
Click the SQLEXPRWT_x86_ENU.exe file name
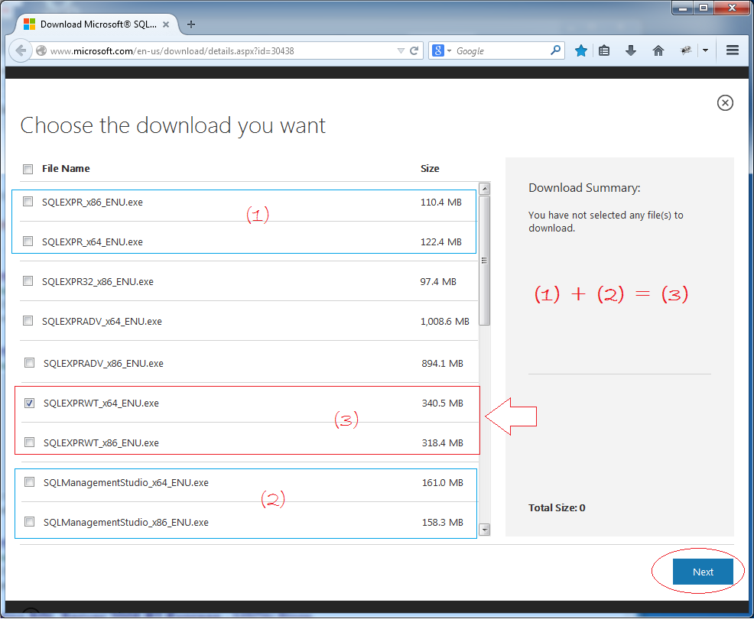point(101,443)
